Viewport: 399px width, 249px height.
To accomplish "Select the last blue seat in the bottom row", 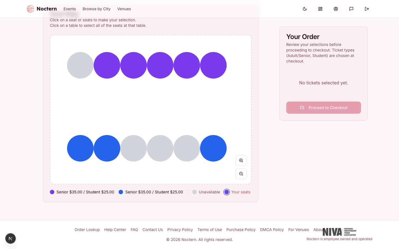I will pos(213,148).
